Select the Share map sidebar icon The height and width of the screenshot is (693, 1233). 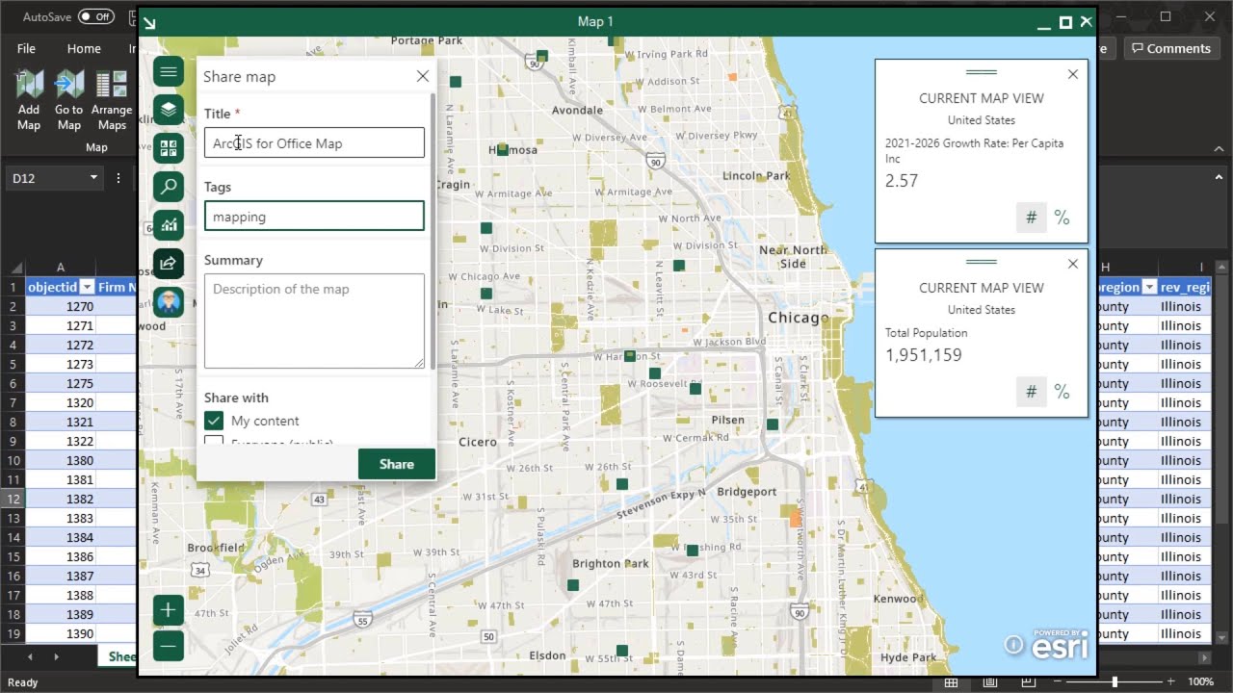coord(169,264)
